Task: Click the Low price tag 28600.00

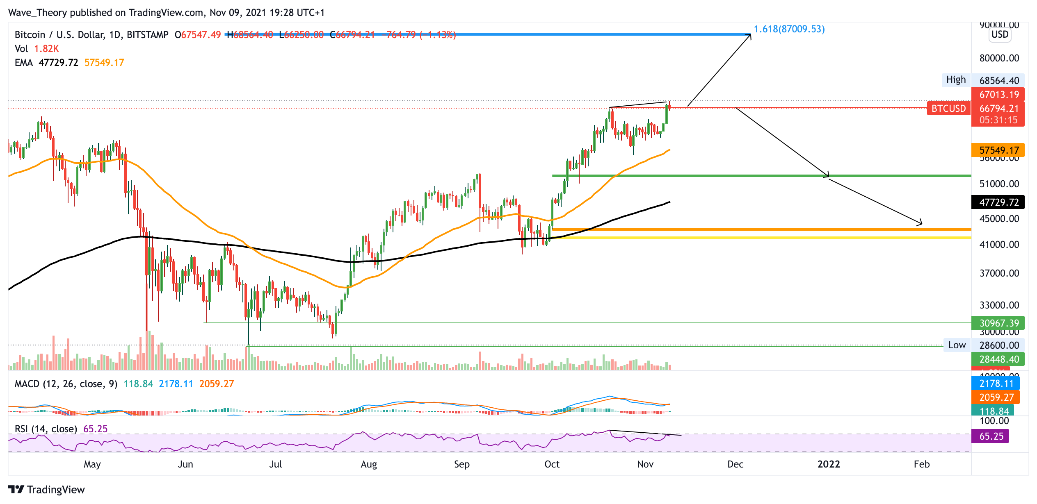Action: (x=998, y=345)
